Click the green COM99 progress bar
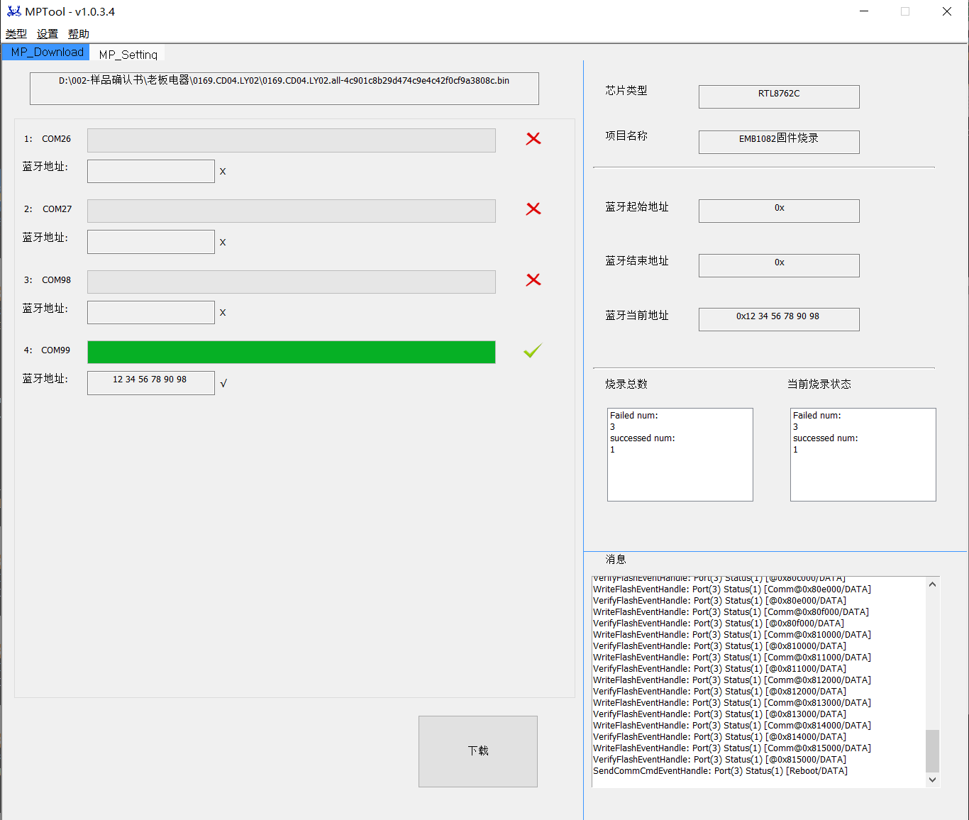Screen dimensions: 969x820 click(x=292, y=352)
